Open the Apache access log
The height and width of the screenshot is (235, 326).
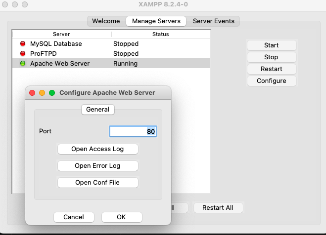click(98, 149)
